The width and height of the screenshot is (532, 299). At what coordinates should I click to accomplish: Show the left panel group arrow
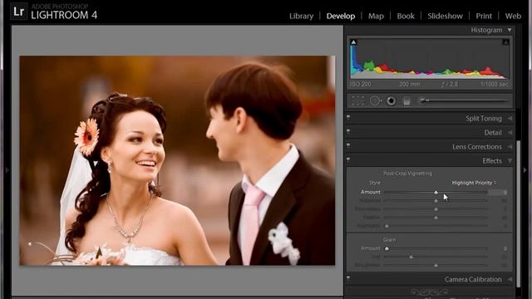(x=7, y=169)
